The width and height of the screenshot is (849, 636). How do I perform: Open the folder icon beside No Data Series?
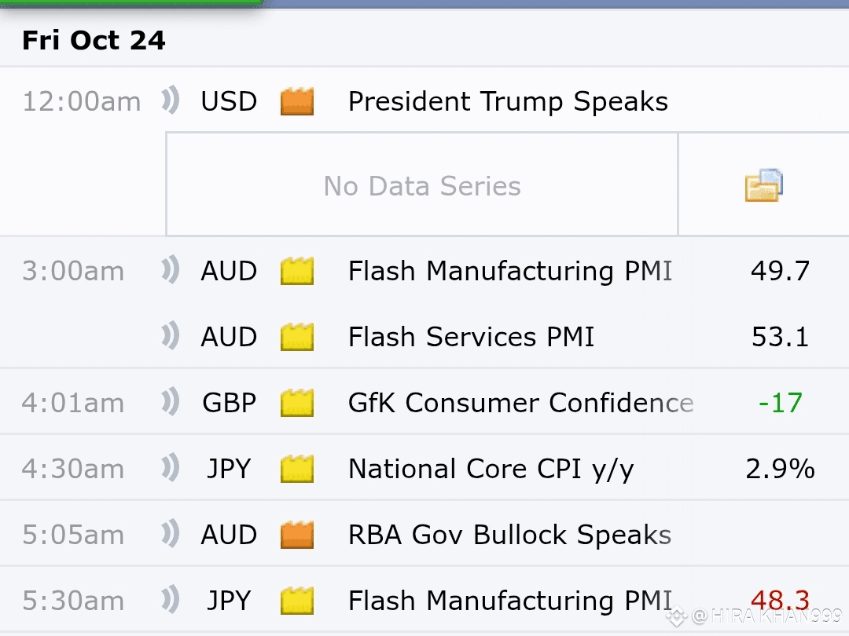pos(763,185)
